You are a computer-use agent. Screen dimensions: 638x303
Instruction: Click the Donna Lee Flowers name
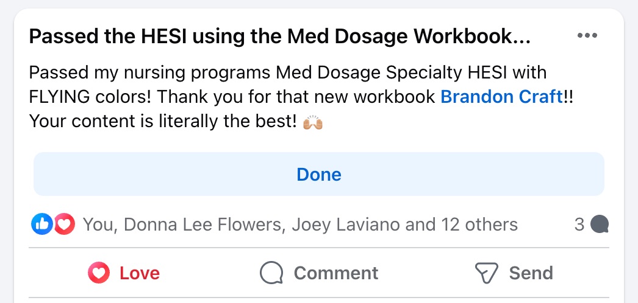[203, 225]
